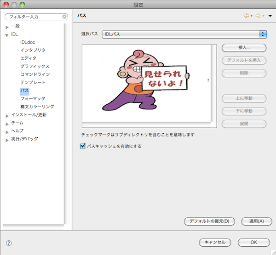Click the 上に移動 button
Screen dimensions: 276x255
coord(244,98)
